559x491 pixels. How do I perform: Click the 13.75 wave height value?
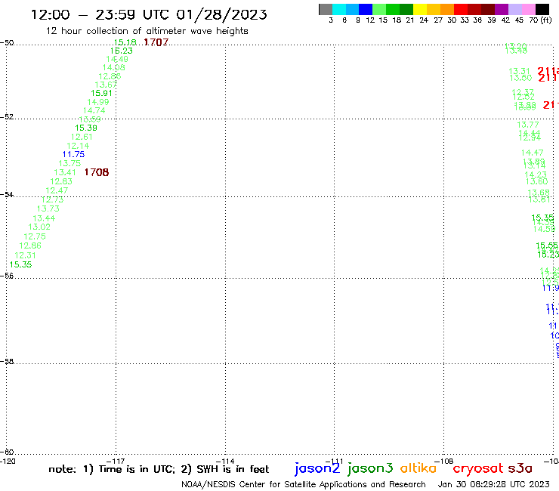69,163
